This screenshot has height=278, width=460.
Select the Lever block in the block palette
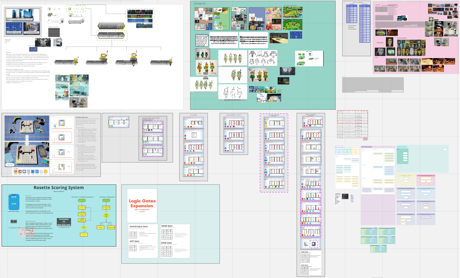[x=20, y=171]
